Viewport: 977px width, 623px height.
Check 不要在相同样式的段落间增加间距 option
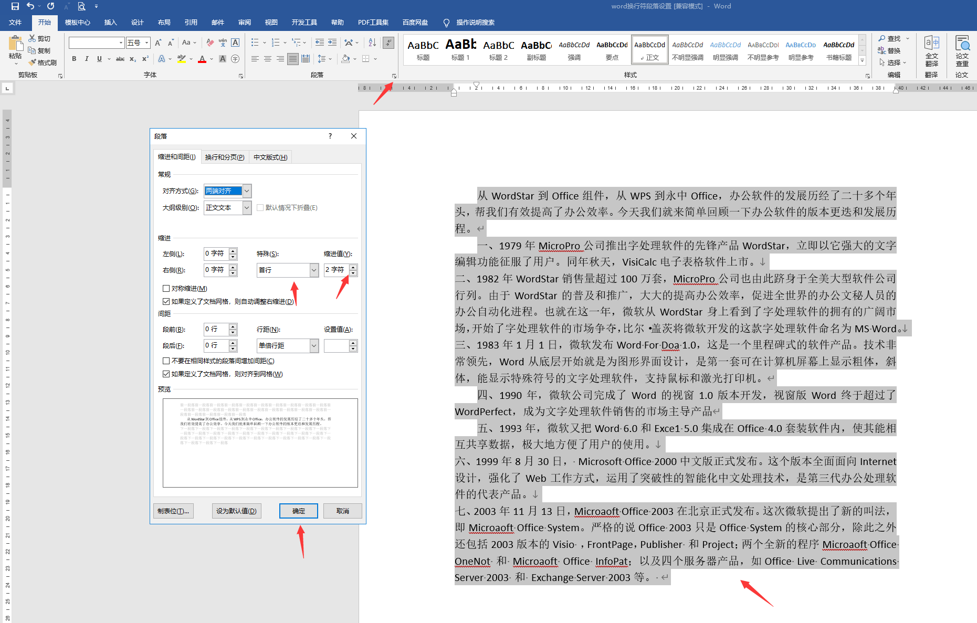point(166,361)
